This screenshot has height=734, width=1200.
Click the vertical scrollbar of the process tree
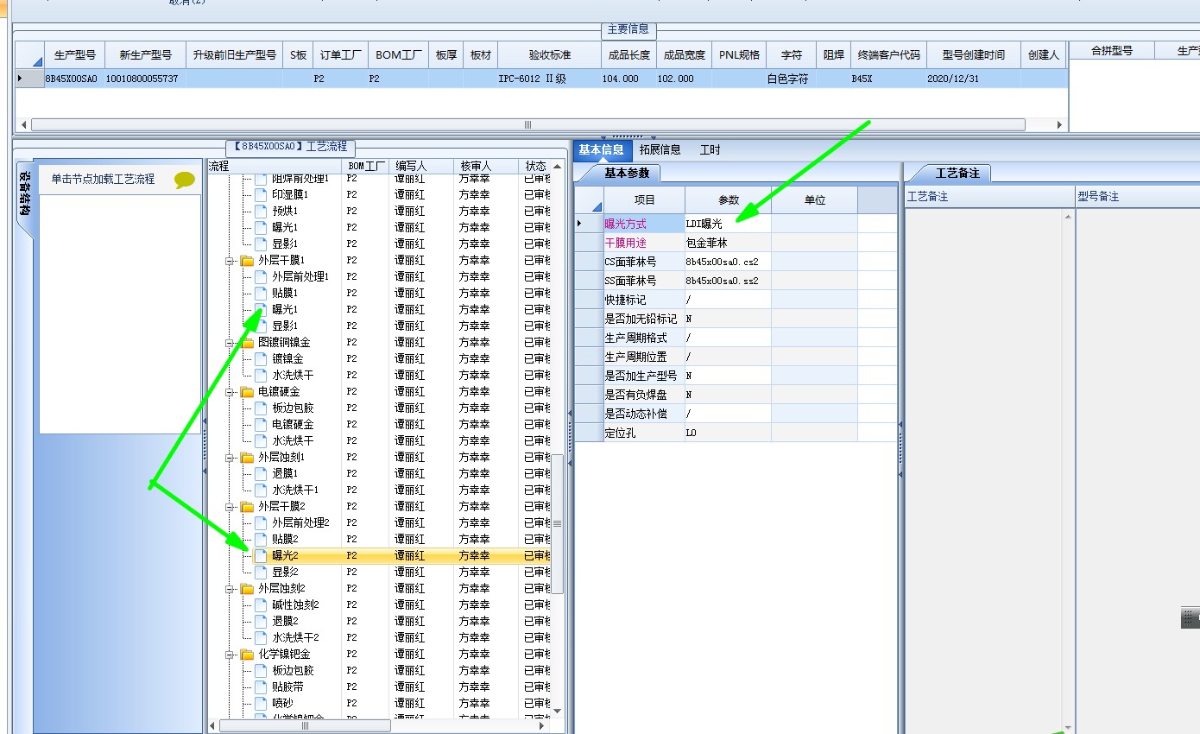coord(557,523)
